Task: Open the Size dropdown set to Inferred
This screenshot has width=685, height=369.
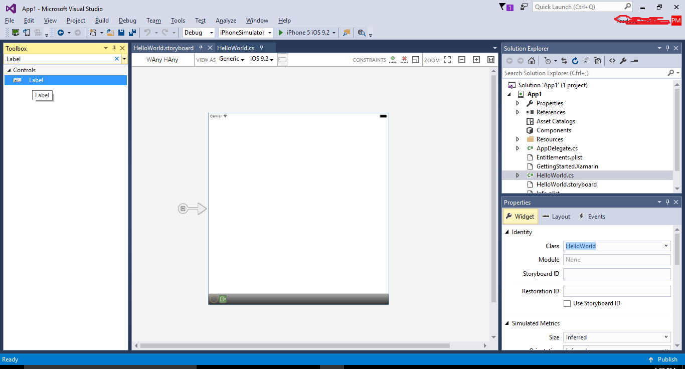Action: tap(617, 337)
